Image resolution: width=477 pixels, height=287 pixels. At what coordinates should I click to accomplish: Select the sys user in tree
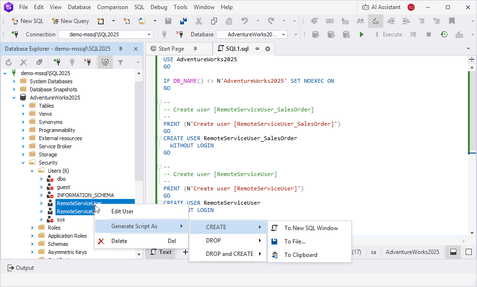[x=61, y=220]
